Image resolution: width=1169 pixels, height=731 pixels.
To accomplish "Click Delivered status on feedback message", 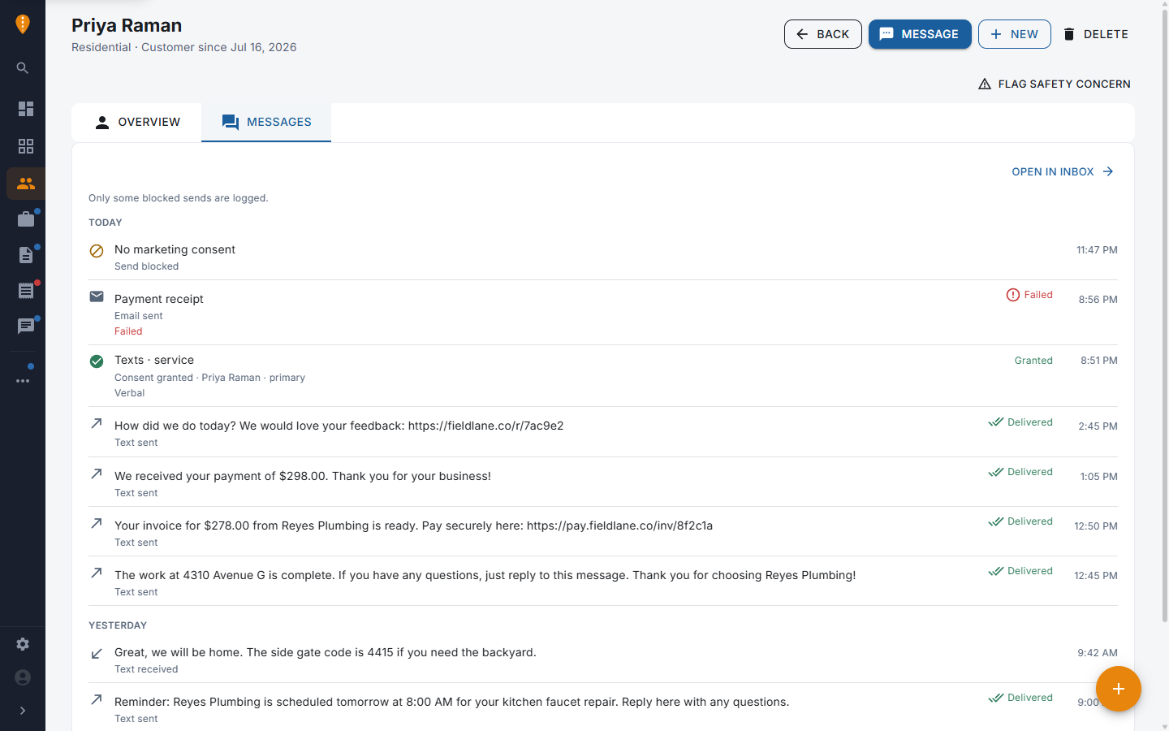I will (x=1020, y=422).
